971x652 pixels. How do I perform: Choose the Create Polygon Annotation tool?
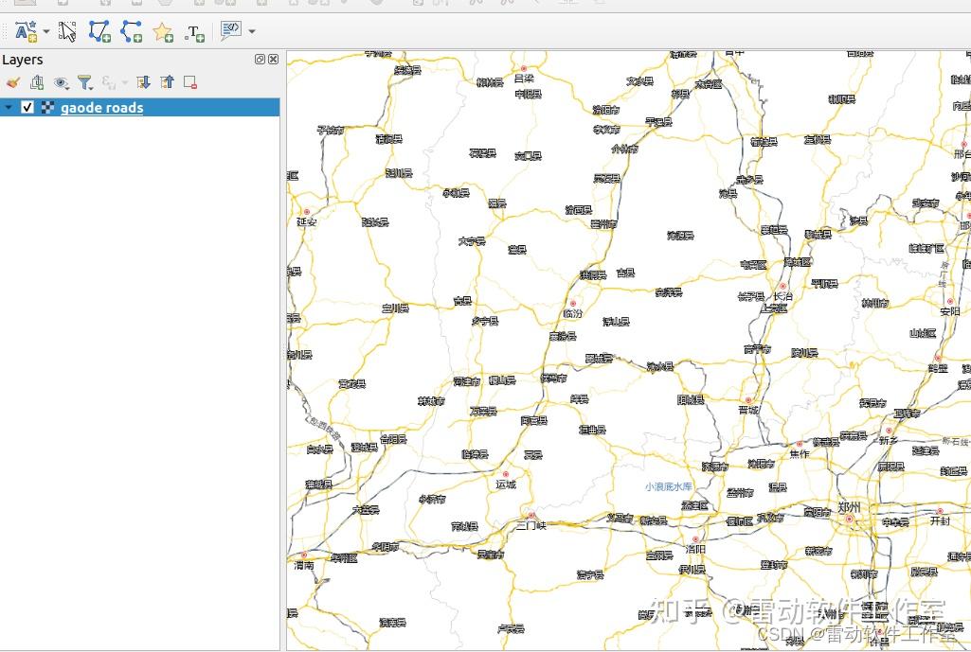99,31
